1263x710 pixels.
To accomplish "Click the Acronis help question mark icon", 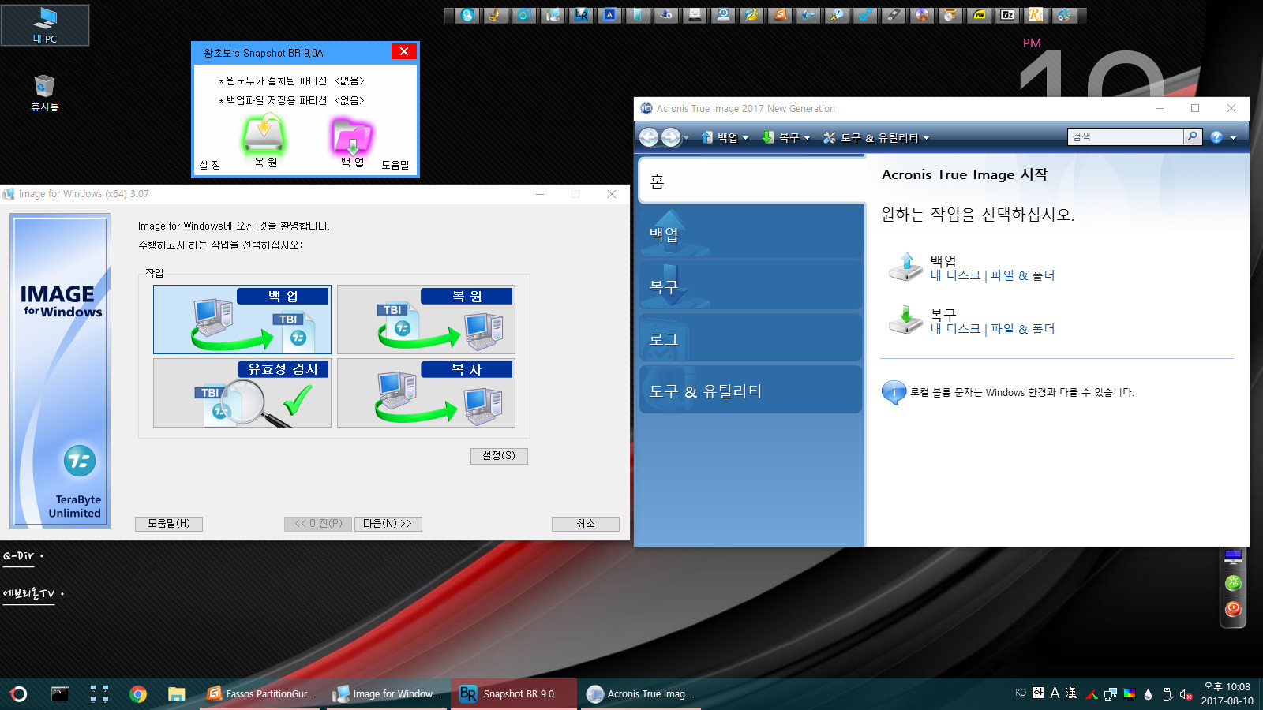I will pyautogui.click(x=1216, y=137).
